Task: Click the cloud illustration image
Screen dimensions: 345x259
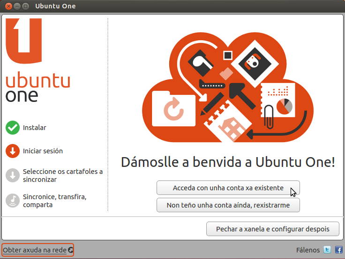Action: pyautogui.click(x=228, y=87)
